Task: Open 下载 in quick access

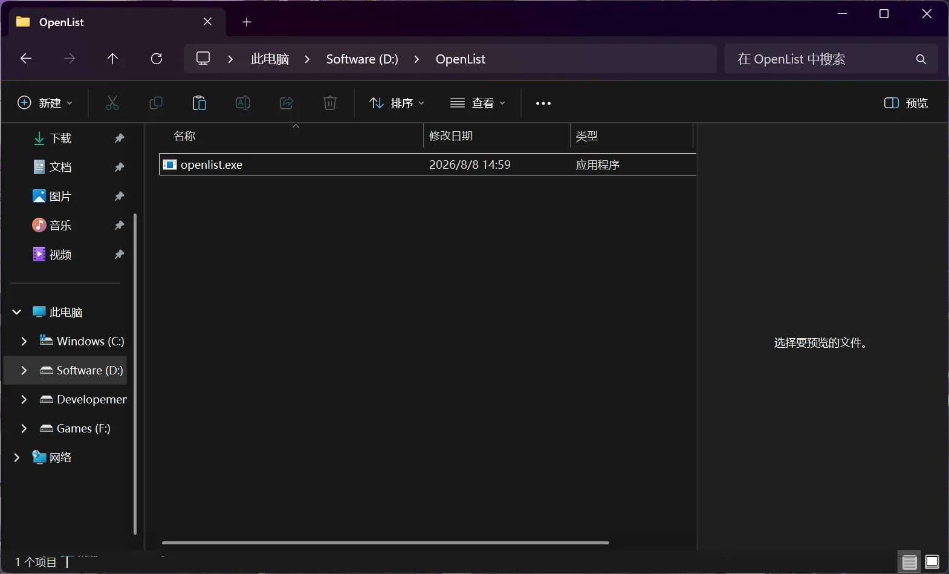Action: tap(60, 139)
